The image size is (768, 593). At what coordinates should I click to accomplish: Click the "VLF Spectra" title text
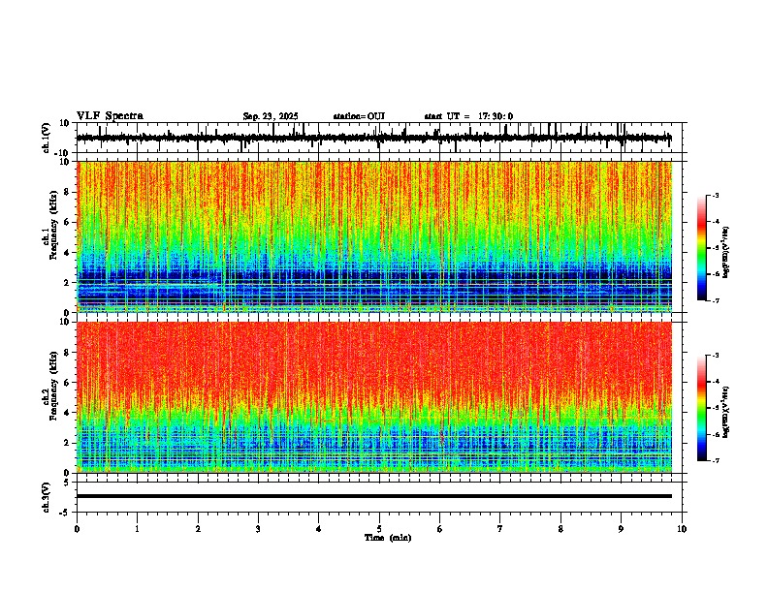110,115
